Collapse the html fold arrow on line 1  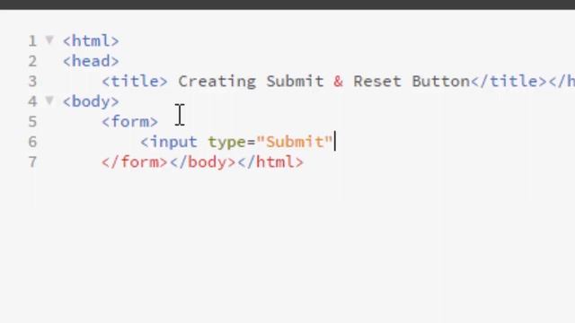click(49, 39)
